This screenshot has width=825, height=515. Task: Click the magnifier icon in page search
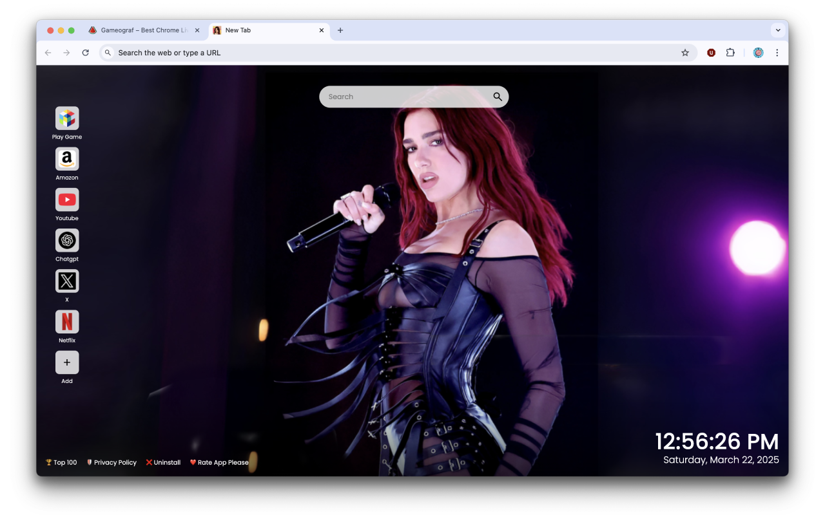pos(498,97)
